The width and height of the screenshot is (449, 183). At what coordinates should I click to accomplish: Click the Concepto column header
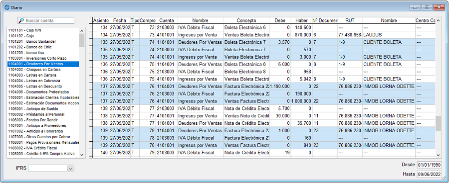(246, 20)
